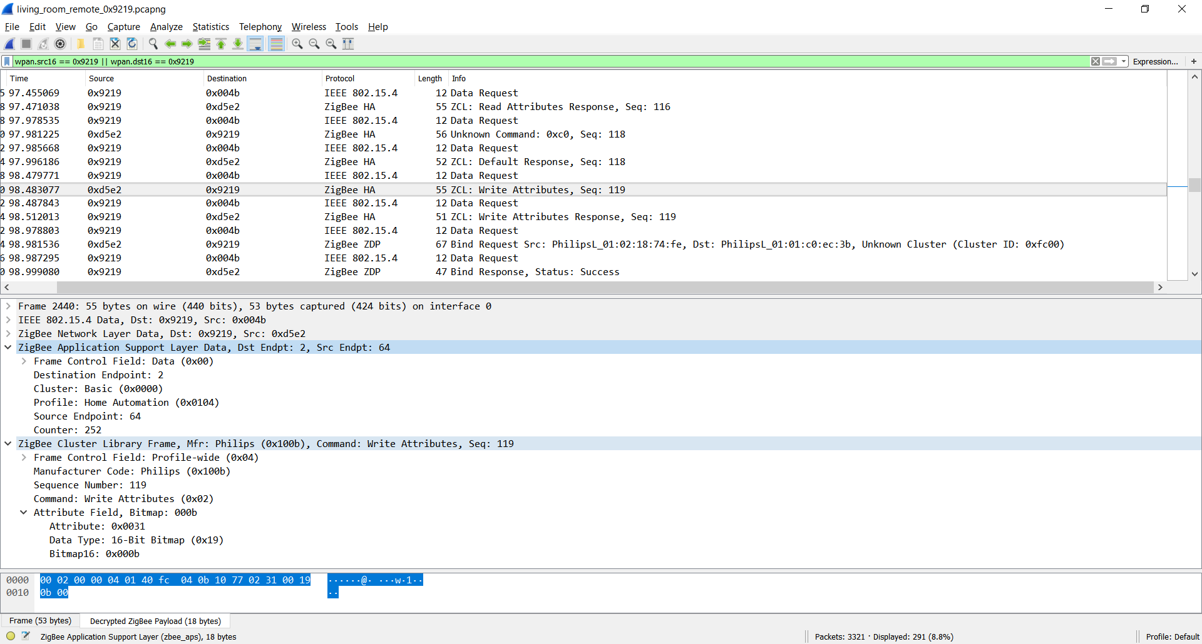Jump to last packet down-arrow icon

pos(238,44)
